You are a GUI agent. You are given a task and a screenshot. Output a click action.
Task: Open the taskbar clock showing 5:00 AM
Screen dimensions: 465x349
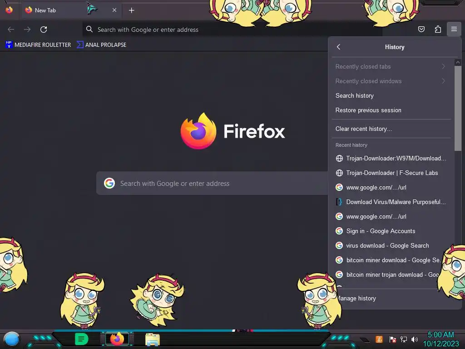click(440, 339)
